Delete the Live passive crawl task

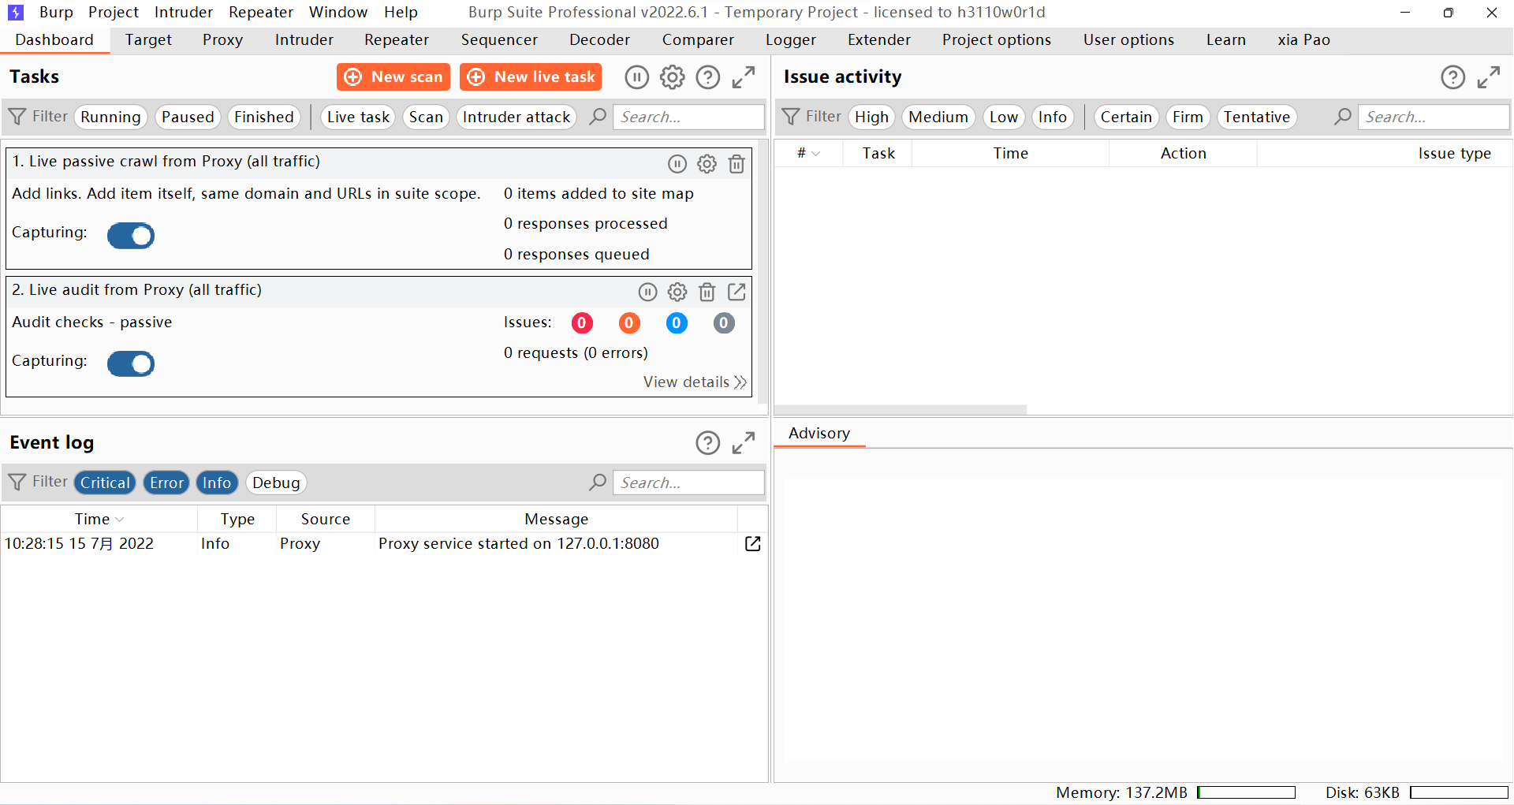[736, 164]
